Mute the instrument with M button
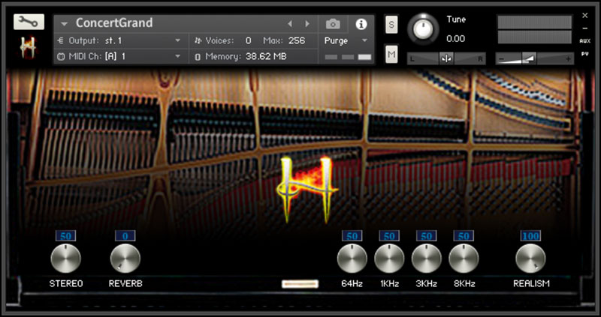 [391, 55]
